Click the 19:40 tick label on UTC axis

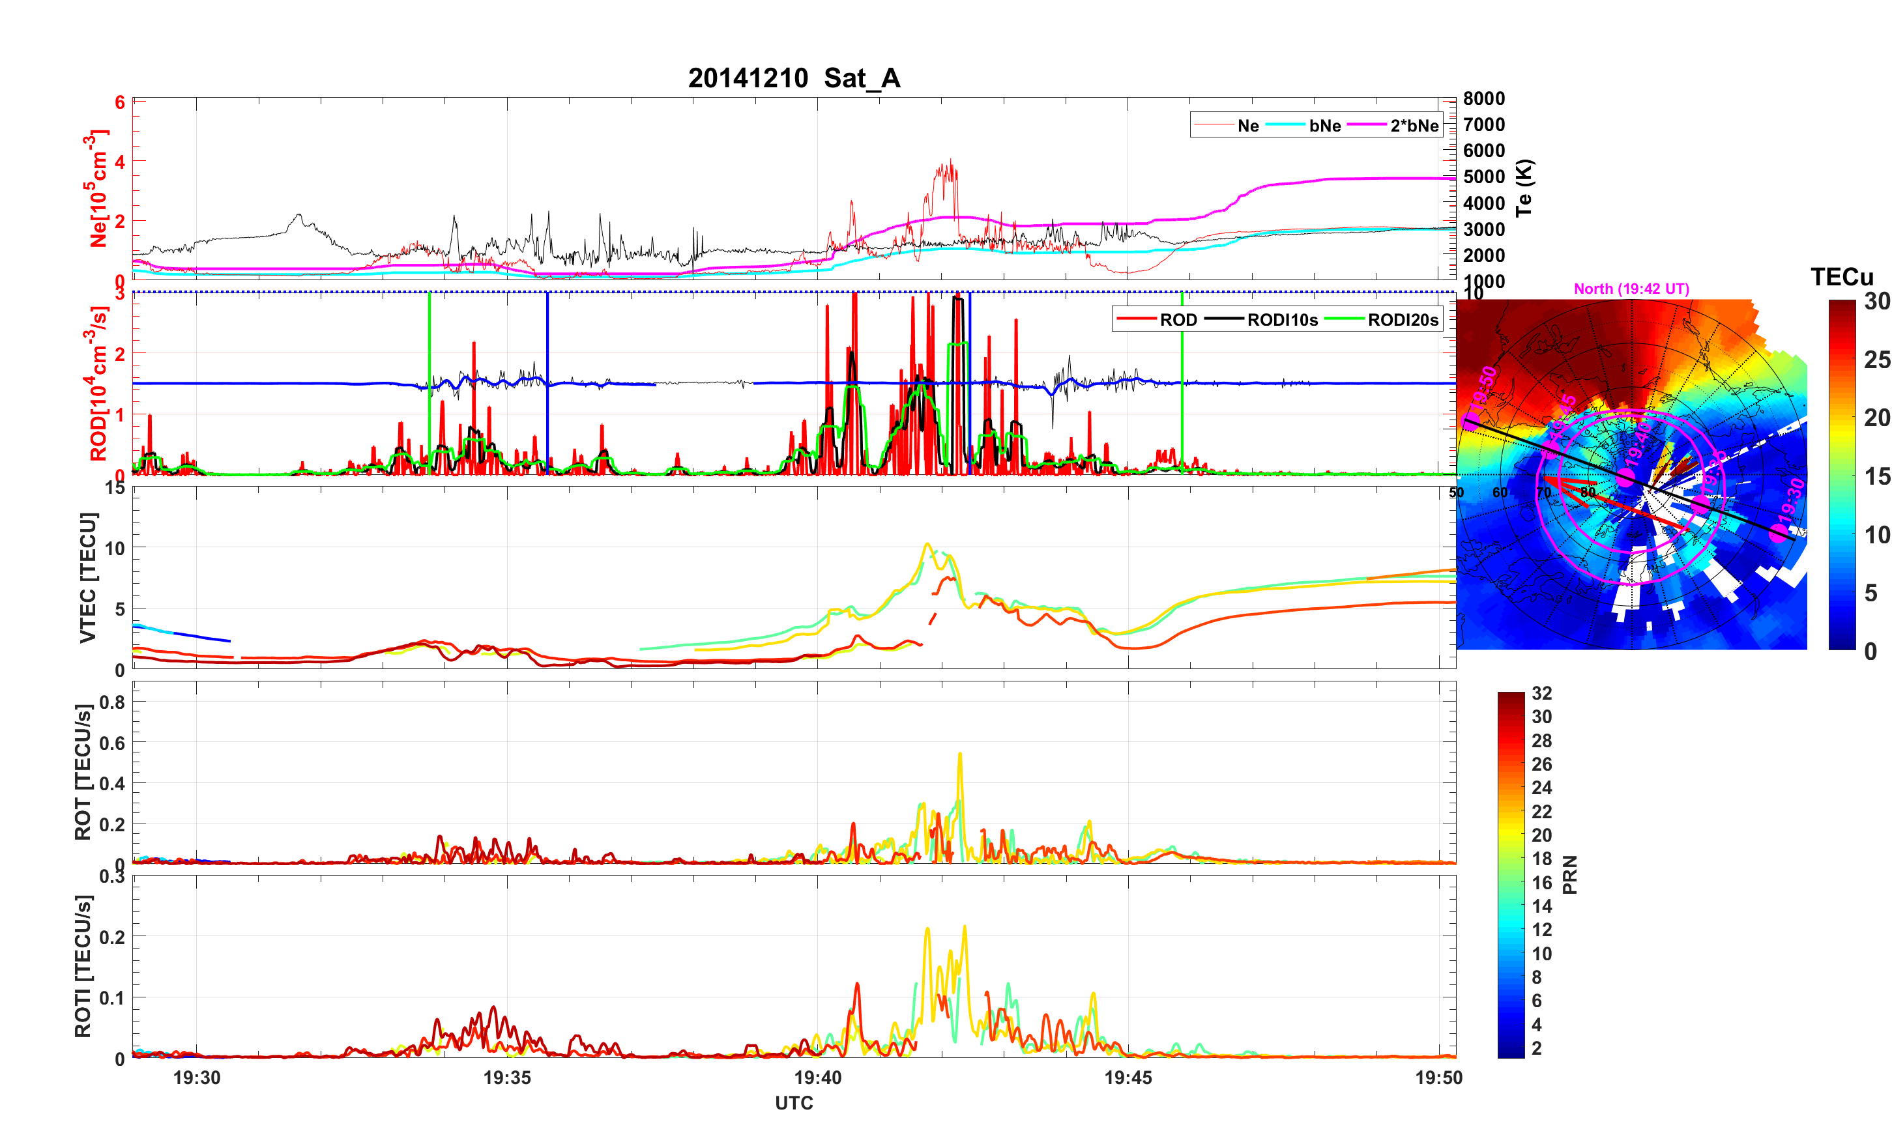[x=817, y=1077]
